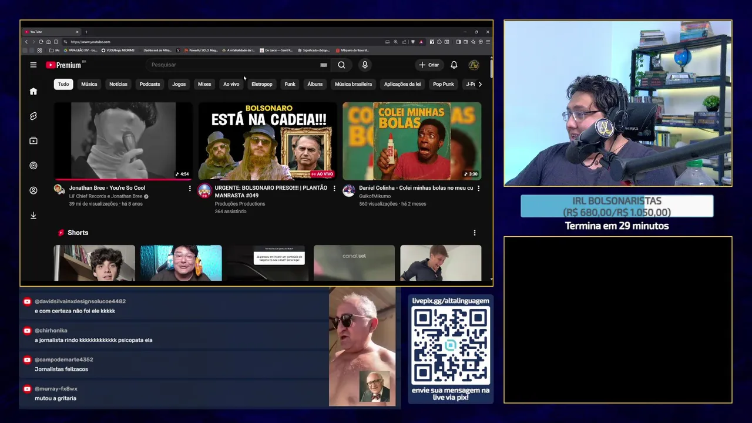This screenshot has height=423, width=752.
Task: Open options for Jonathan Bree video
Action: point(190,189)
